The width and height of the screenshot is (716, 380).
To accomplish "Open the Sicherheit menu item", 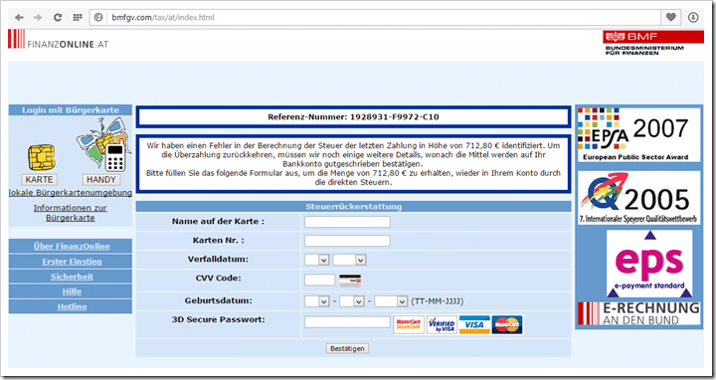I will pos(72,277).
